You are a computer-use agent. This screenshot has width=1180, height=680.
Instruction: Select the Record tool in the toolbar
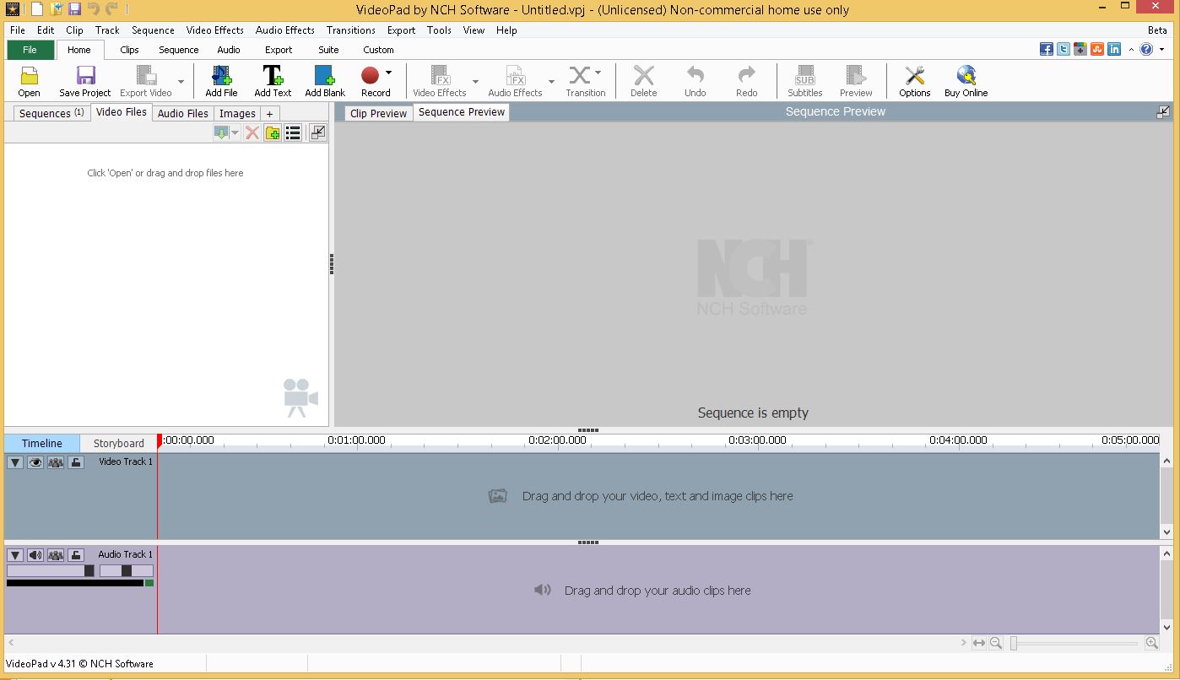(x=372, y=80)
